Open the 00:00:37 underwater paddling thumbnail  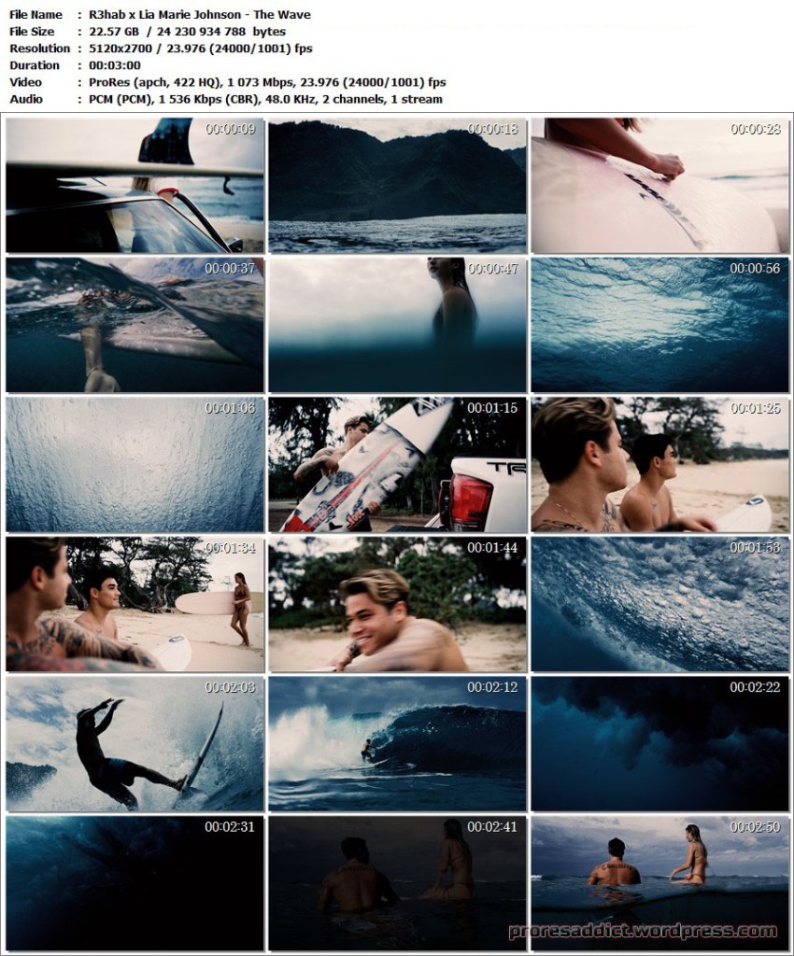(135, 324)
